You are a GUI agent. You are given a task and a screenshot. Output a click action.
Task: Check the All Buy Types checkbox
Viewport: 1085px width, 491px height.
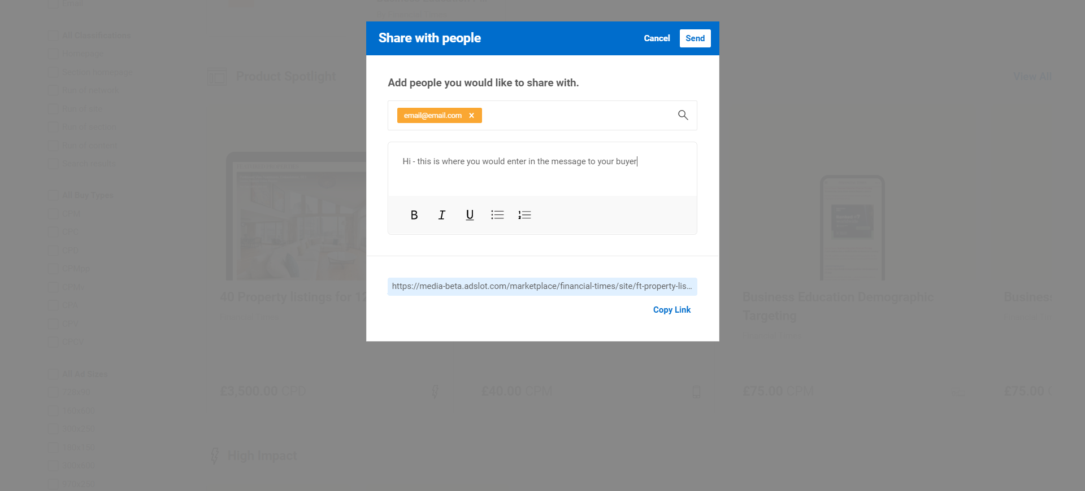(x=54, y=195)
